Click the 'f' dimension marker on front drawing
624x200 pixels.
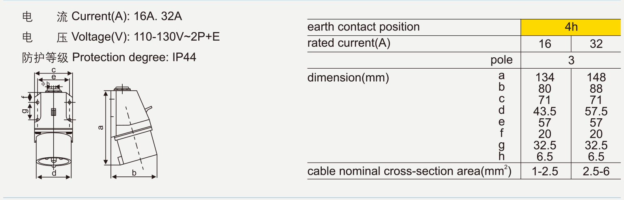(24, 97)
